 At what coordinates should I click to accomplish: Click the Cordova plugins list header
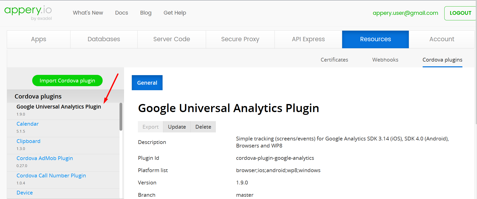point(65,96)
